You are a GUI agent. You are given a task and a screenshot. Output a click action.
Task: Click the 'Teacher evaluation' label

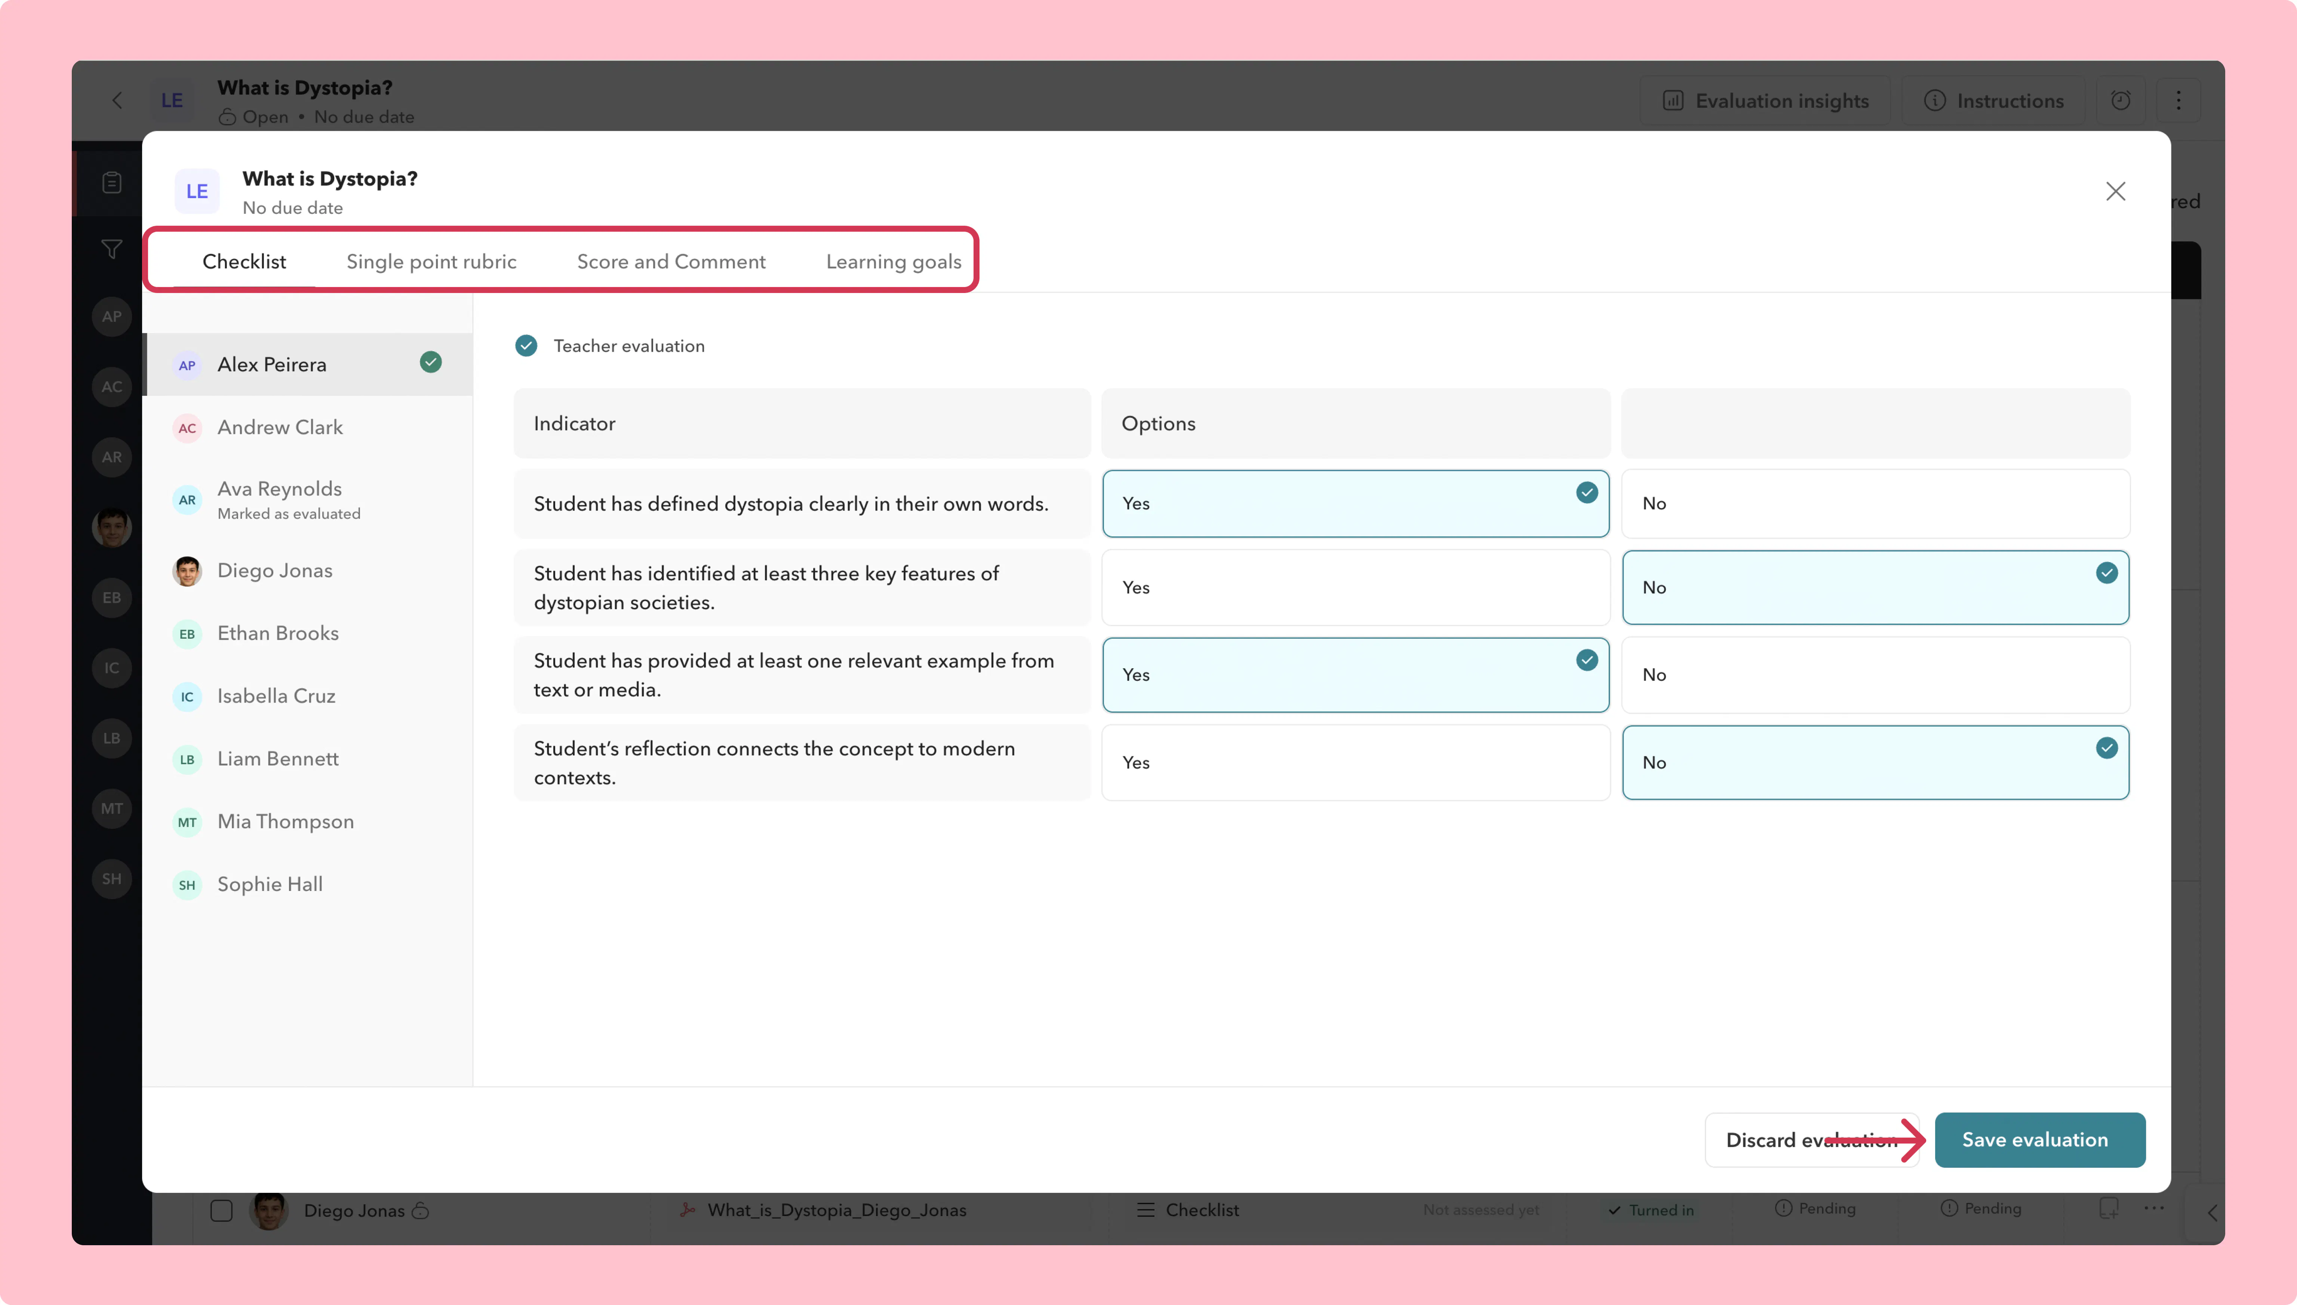coord(629,346)
